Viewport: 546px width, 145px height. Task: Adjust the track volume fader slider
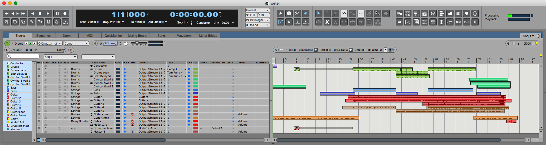click(137, 43)
